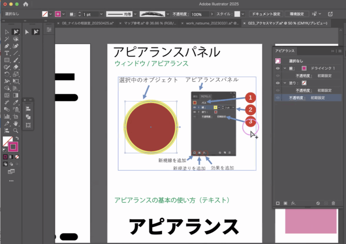Open the stroke weight 1 pt dropdown

pos(101,14)
